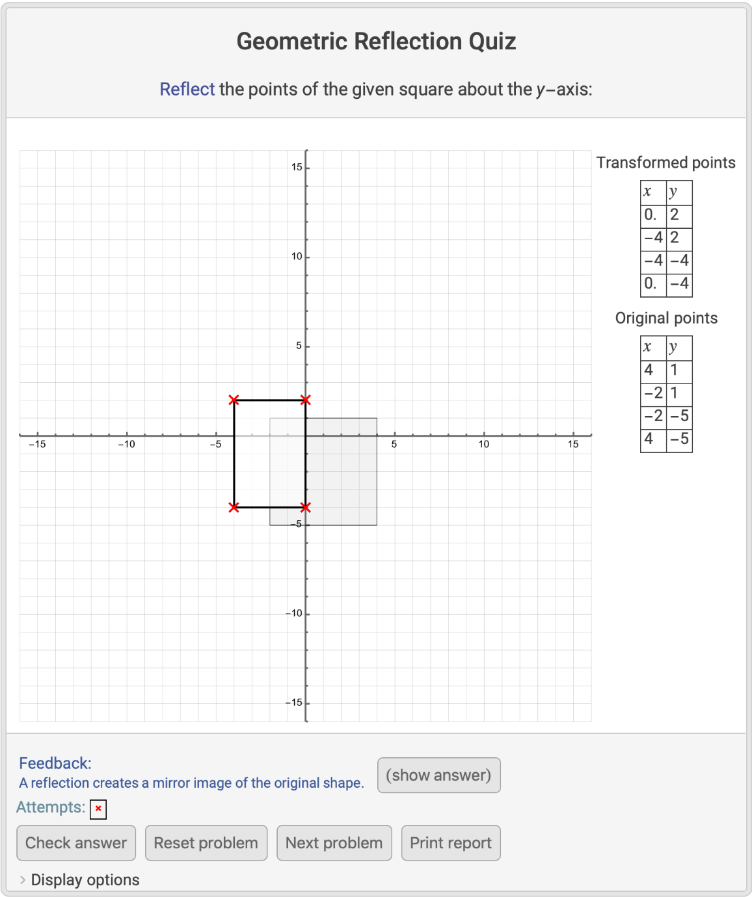Click the -10 label on the x-axis

pyautogui.click(x=126, y=445)
